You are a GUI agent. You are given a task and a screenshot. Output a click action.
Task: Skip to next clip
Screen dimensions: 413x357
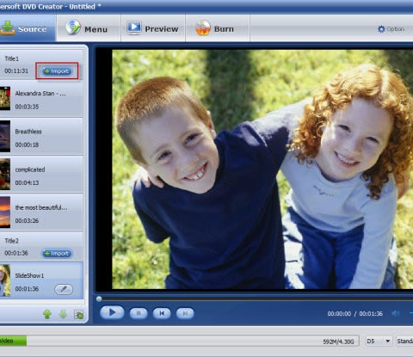click(x=185, y=313)
